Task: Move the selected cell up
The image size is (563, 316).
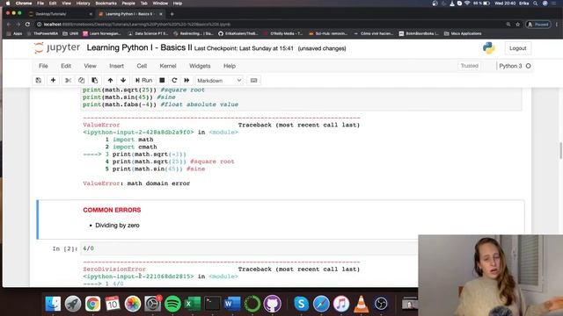Action: pyautogui.click(x=110, y=80)
